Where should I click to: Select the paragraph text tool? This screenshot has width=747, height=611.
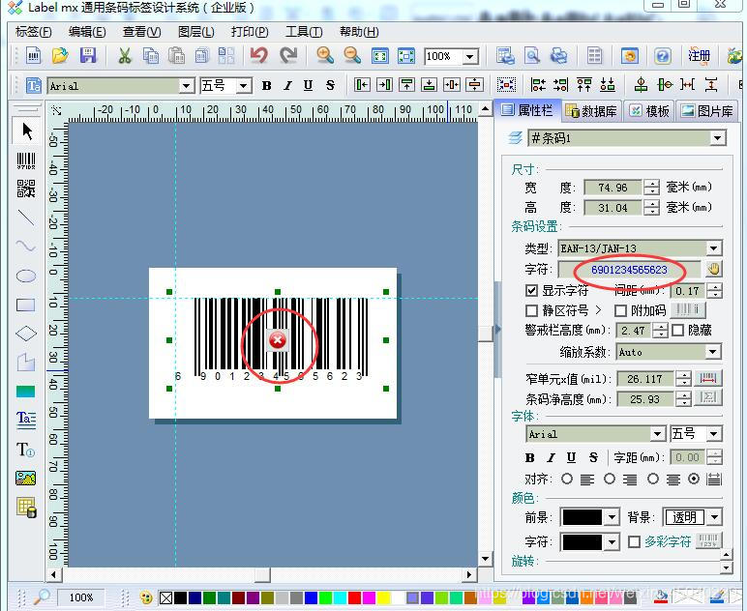point(26,420)
